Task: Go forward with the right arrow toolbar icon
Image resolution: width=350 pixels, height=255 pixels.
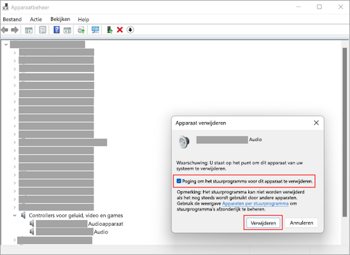Action: pyautogui.click(x=15, y=30)
